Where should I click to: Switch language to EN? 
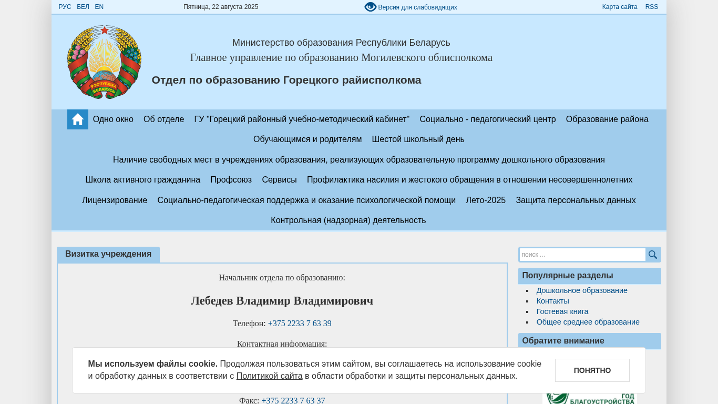[99, 7]
